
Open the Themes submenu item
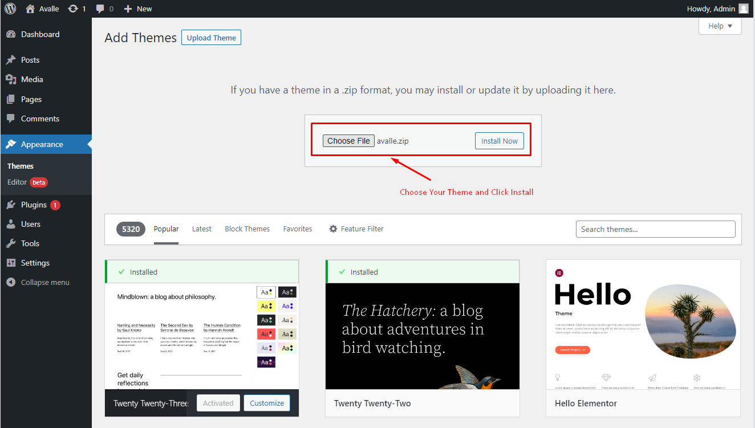point(21,166)
